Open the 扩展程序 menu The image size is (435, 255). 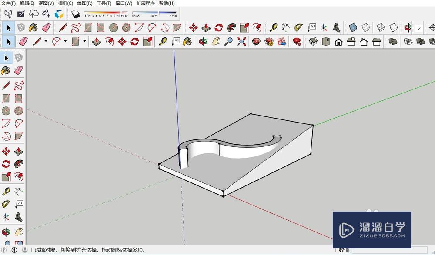(x=146, y=3)
